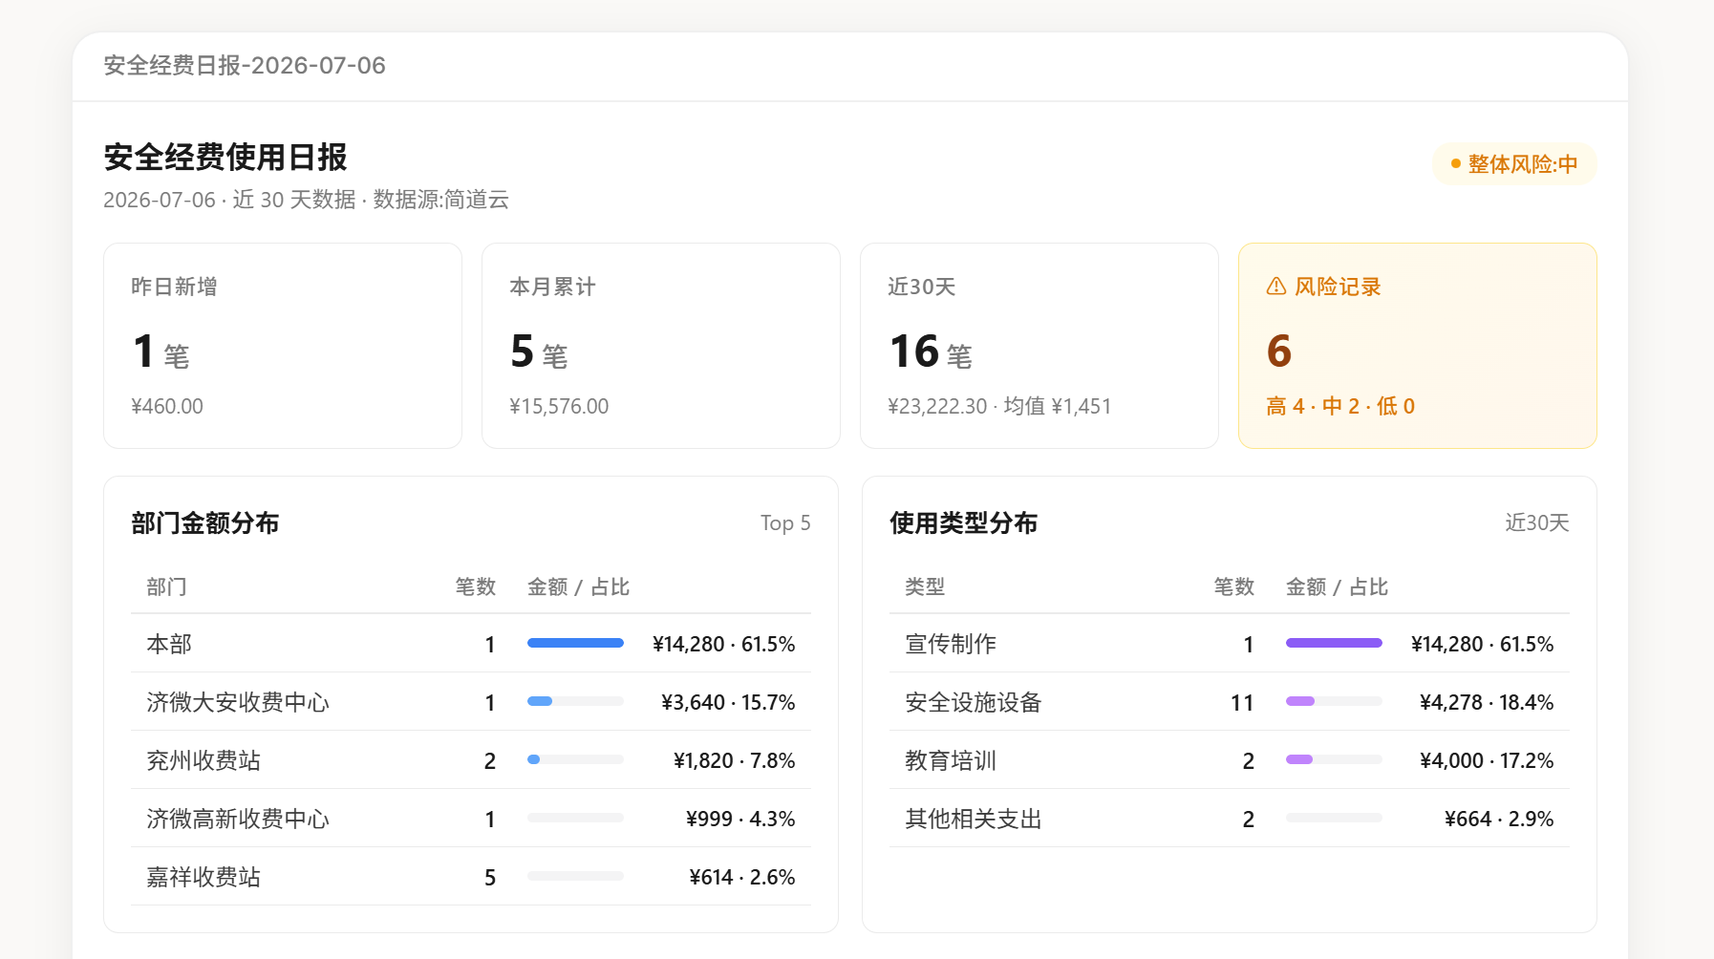Click the progress bar in the 兖州收费站 row
This screenshot has width=1714, height=959.
pos(575,759)
